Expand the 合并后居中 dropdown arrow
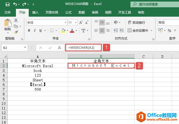This screenshot has width=179, height=124. pyautogui.click(x=151, y=30)
